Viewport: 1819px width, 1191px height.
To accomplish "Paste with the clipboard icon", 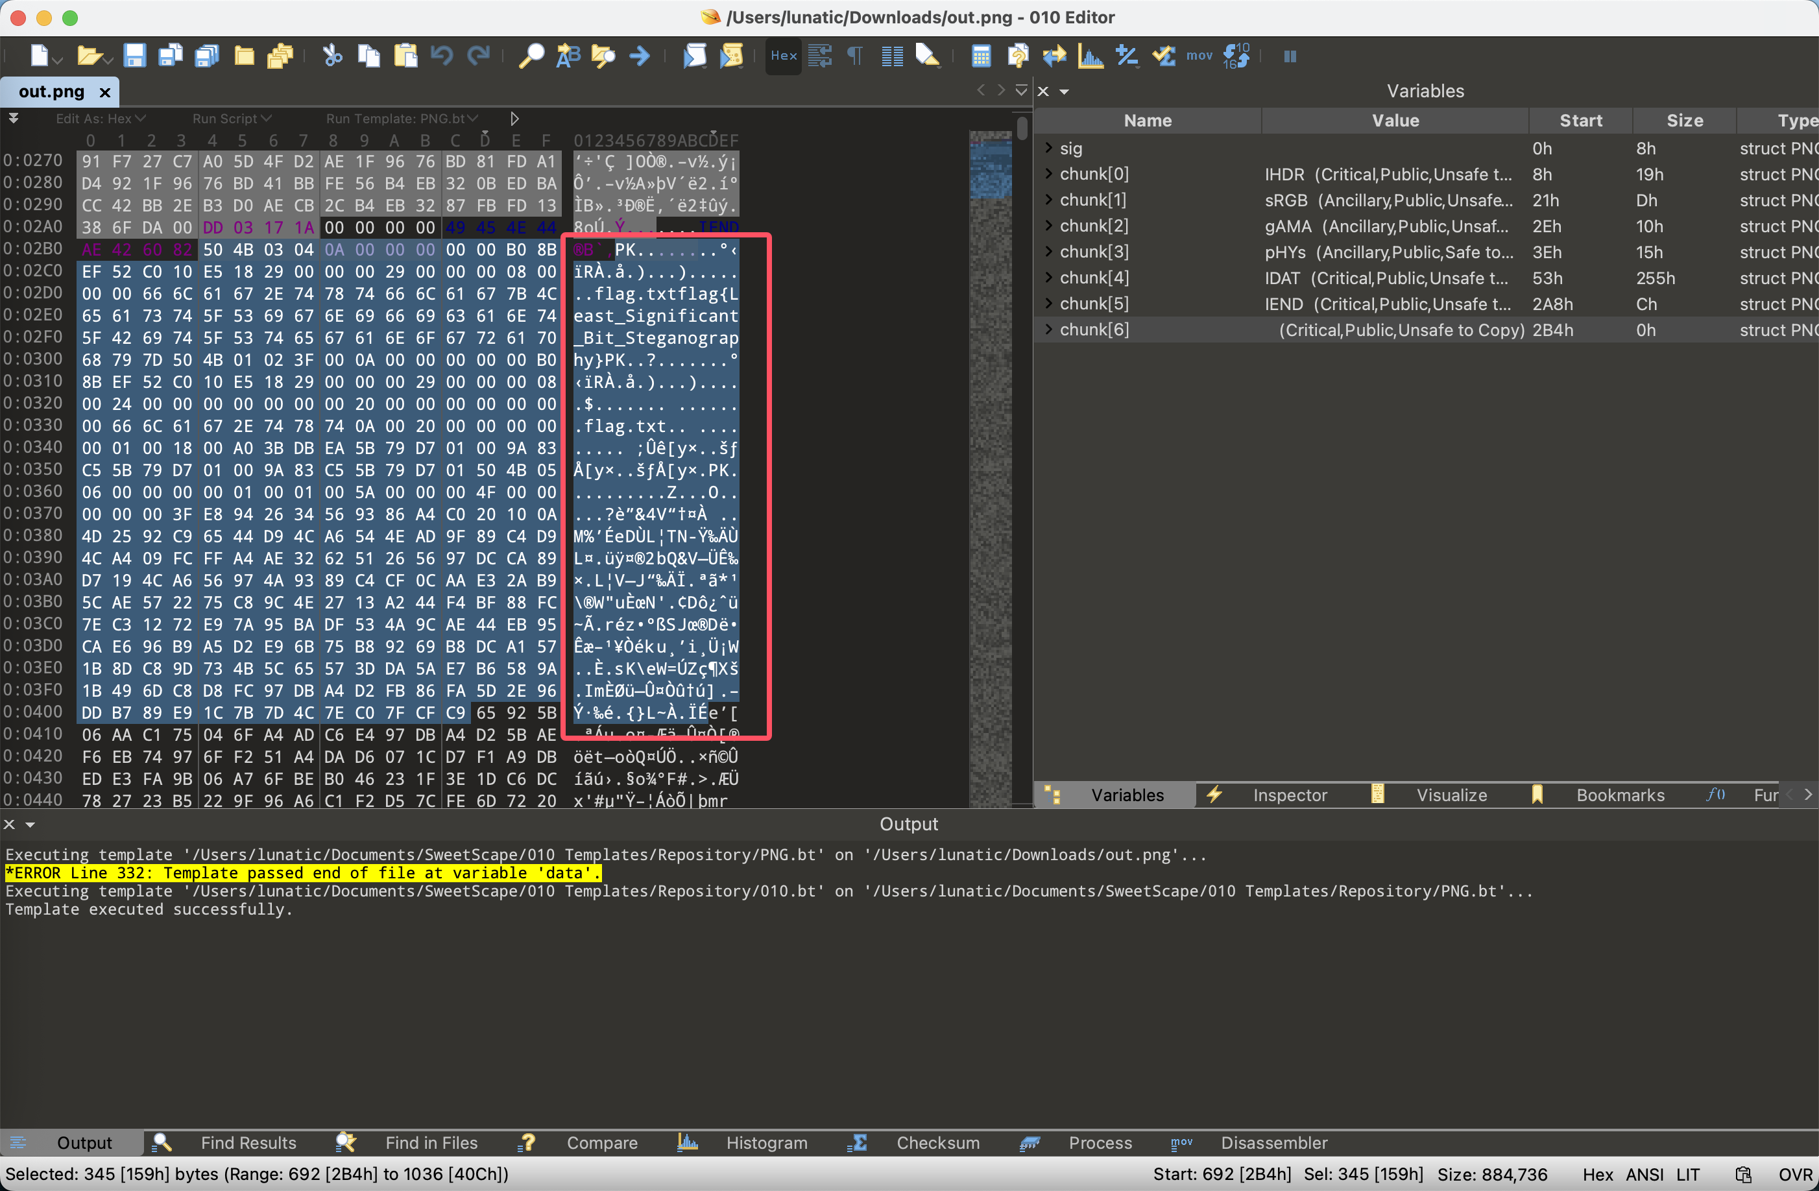I will tap(406, 56).
